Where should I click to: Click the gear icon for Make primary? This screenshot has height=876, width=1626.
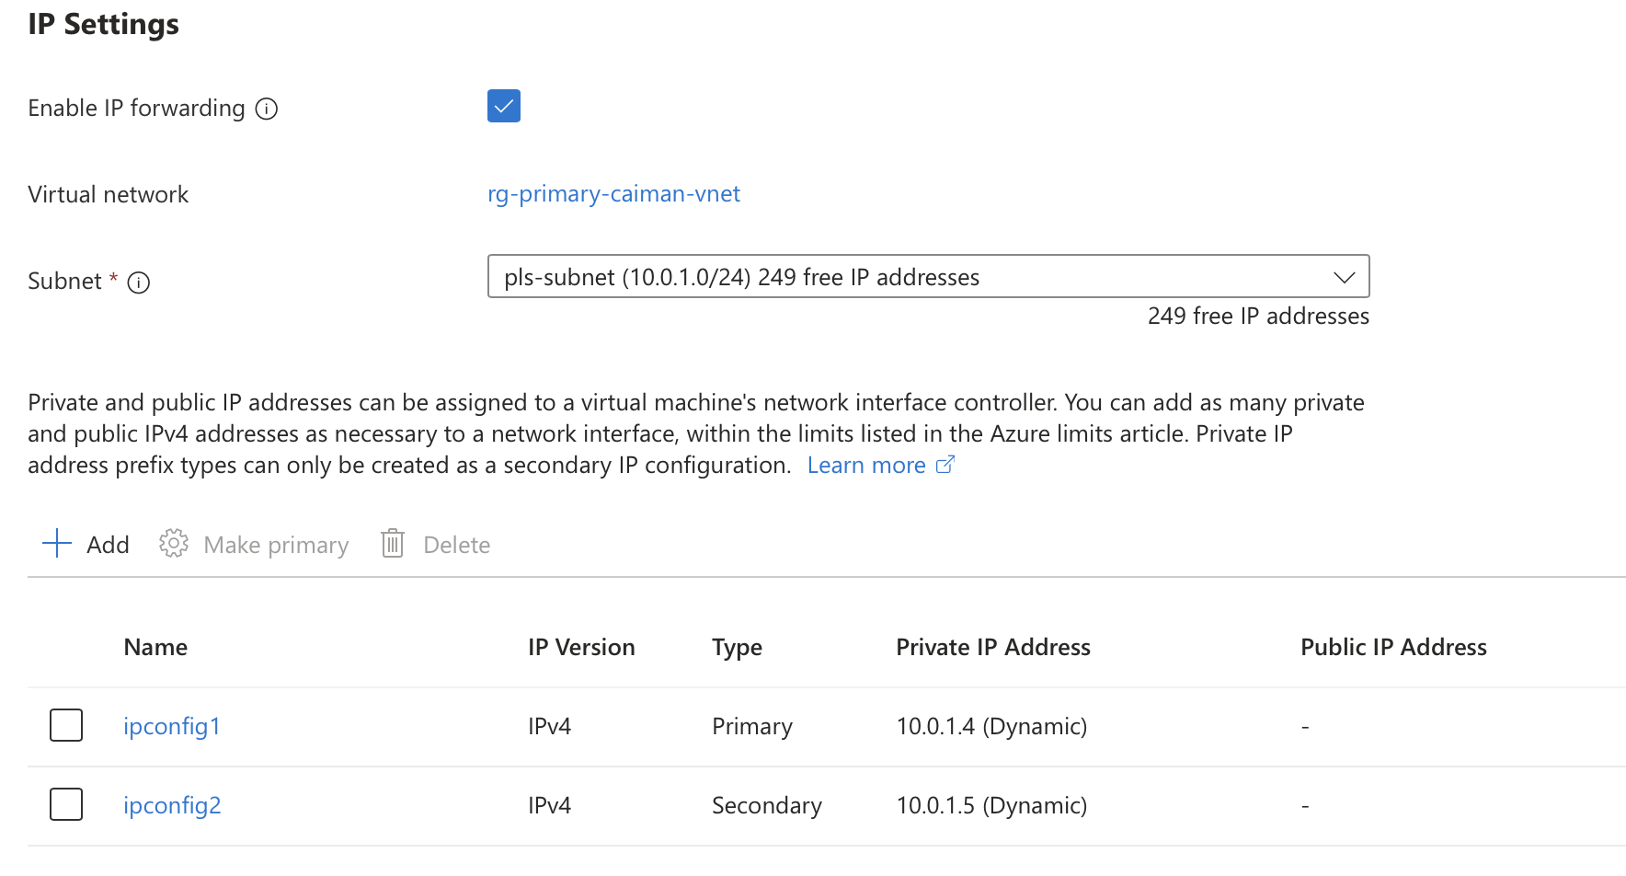coord(174,544)
